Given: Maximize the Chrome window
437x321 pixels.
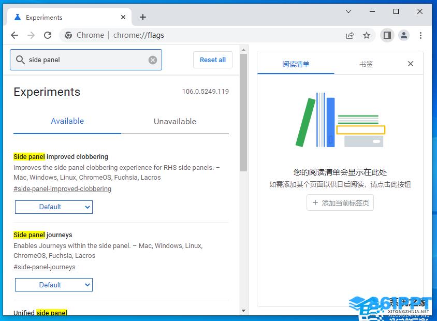Looking at the screenshot, I should coord(396,11).
